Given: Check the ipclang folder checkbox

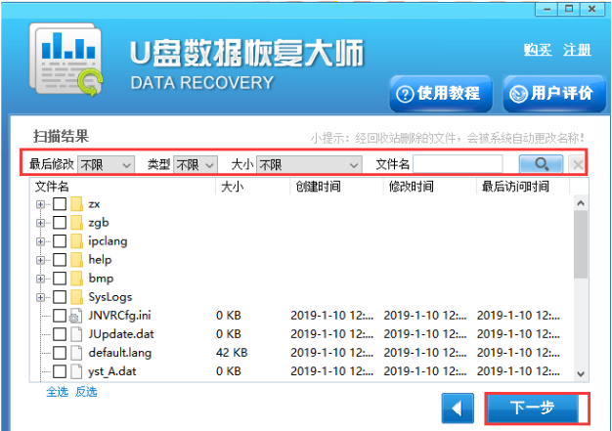Looking at the screenshot, I should click(x=60, y=241).
